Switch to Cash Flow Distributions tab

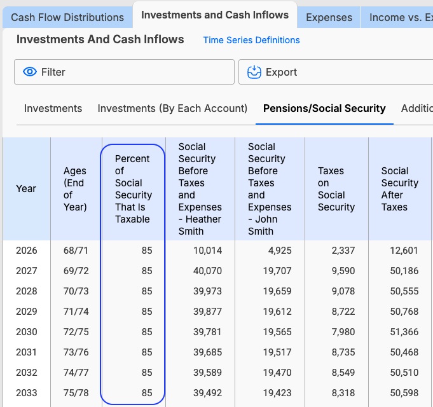(67, 17)
